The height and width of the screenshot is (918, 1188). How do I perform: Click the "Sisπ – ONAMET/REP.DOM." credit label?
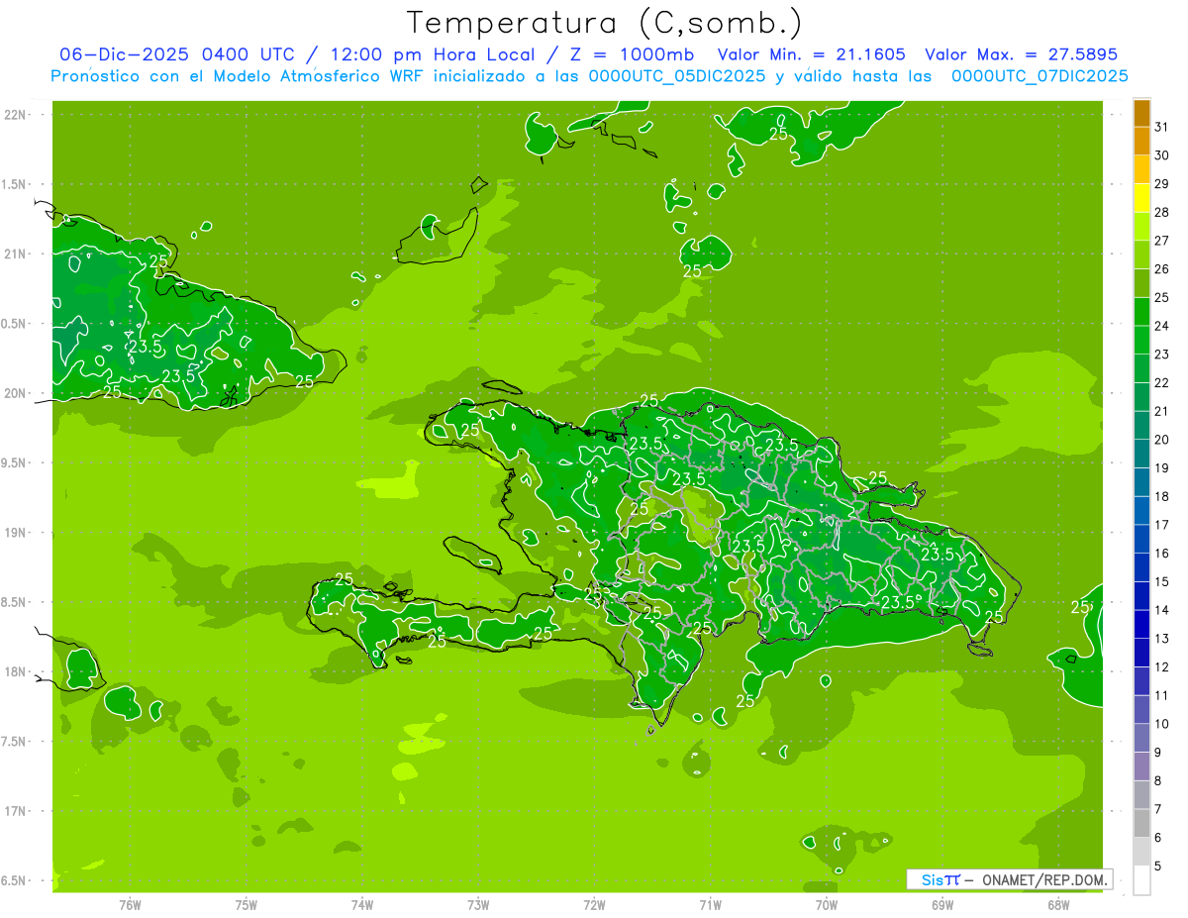[x=1010, y=878]
